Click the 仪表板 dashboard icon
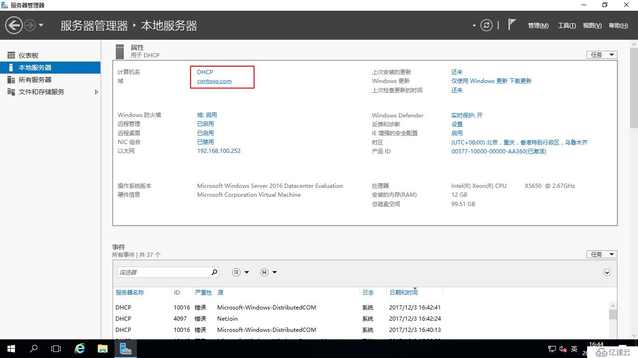Viewport: 638px width, 358px height. click(x=11, y=55)
